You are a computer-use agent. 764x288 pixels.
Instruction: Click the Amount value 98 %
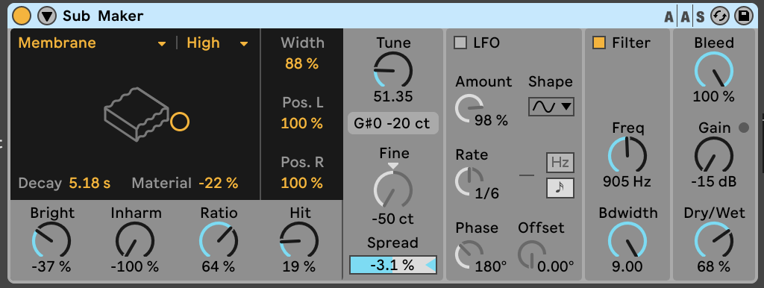tap(491, 120)
